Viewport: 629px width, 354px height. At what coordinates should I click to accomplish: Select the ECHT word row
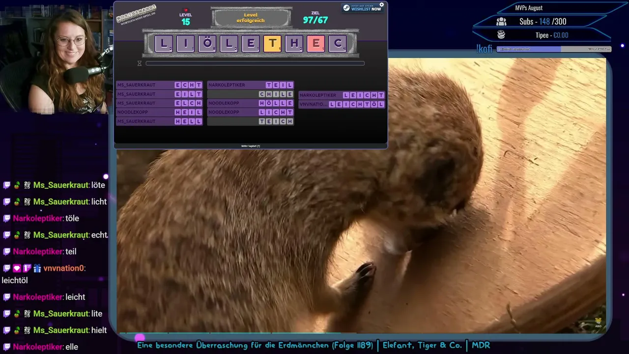click(x=159, y=85)
